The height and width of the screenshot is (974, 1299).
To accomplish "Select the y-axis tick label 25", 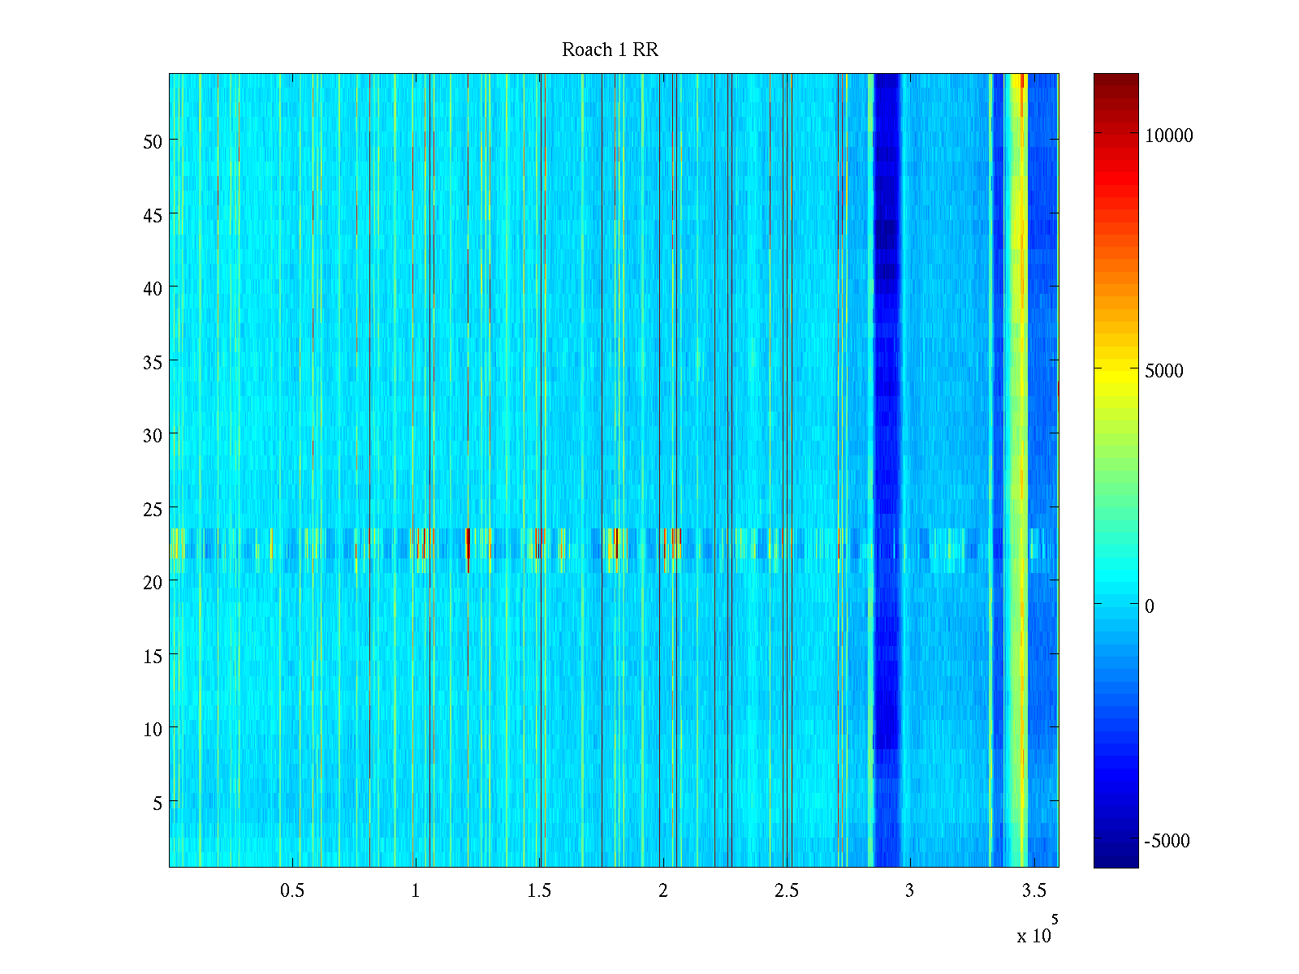I will (x=152, y=509).
